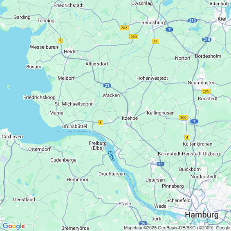Click the Neumünster town label
Image resolution: width=231 pixels, height=231 pixels.
coord(201,83)
